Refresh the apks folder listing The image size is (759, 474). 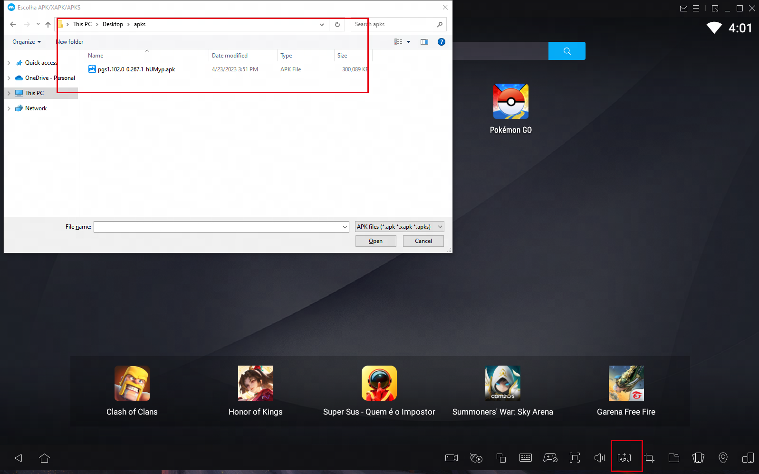(x=337, y=24)
